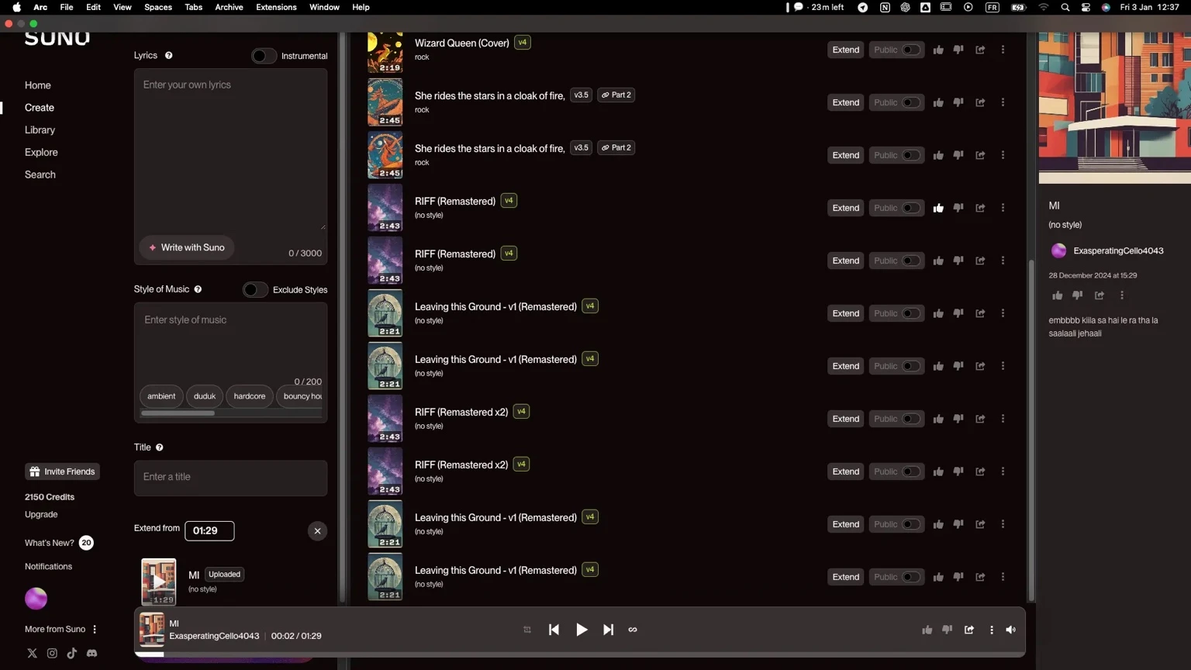The width and height of the screenshot is (1191, 670).
Task: Open the Part 2 link on first She rides row
Action: coord(616,95)
